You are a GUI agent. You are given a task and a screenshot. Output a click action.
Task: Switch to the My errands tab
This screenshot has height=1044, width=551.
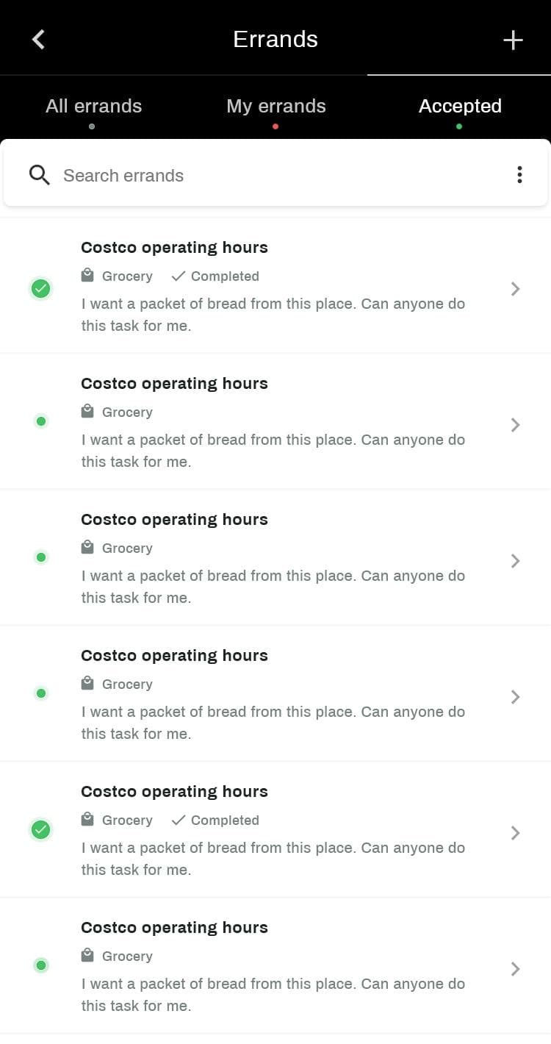(275, 107)
